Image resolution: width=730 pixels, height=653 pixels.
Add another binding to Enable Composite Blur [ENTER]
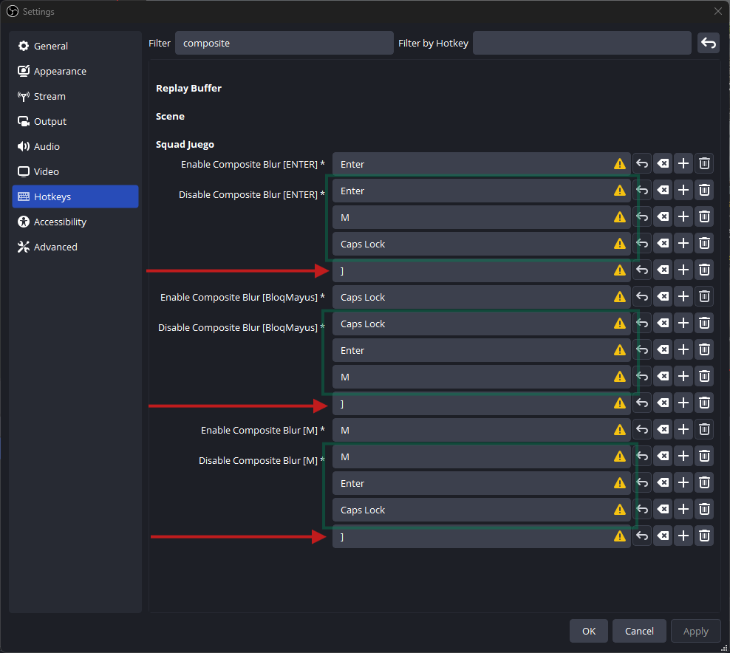pyautogui.click(x=683, y=164)
